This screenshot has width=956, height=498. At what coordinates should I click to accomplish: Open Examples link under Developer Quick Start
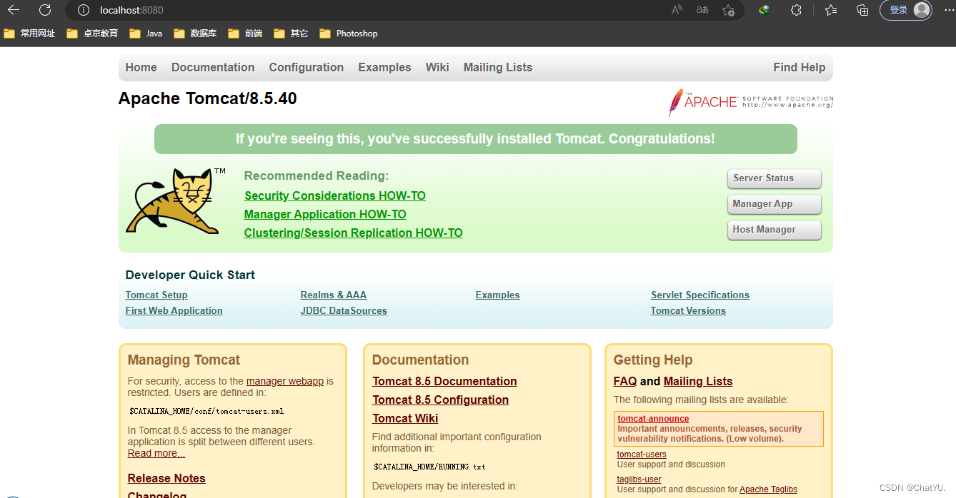(497, 295)
